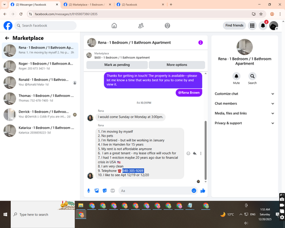285x228 pixels.
Task: Reload the page in the browser
Action: [21, 14]
